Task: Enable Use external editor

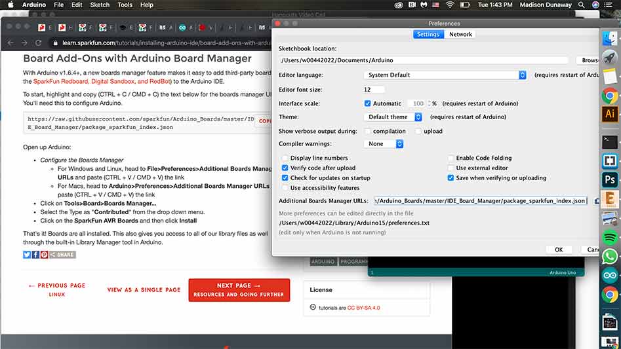Action: point(451,168)
